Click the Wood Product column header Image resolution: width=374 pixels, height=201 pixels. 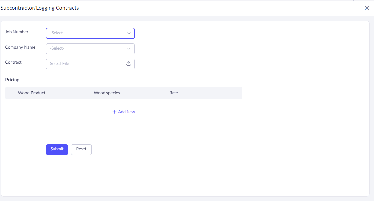click(32, 93)
